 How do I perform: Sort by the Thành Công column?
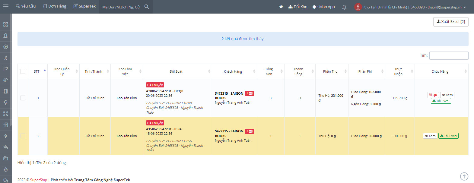(x=300, y=71)
